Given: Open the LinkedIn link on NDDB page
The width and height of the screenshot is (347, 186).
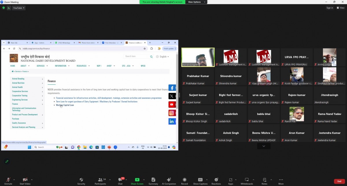Looking at the screenshot, I should tap(172, 121).
